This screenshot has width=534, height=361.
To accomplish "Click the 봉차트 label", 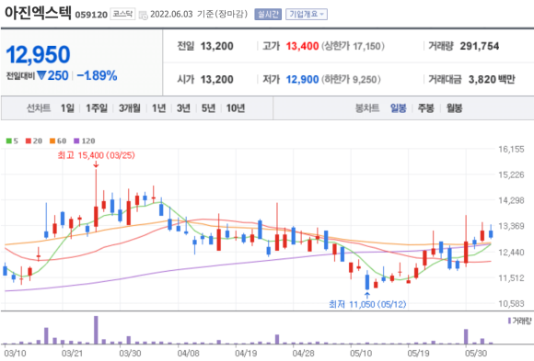I will click(367, 108).
